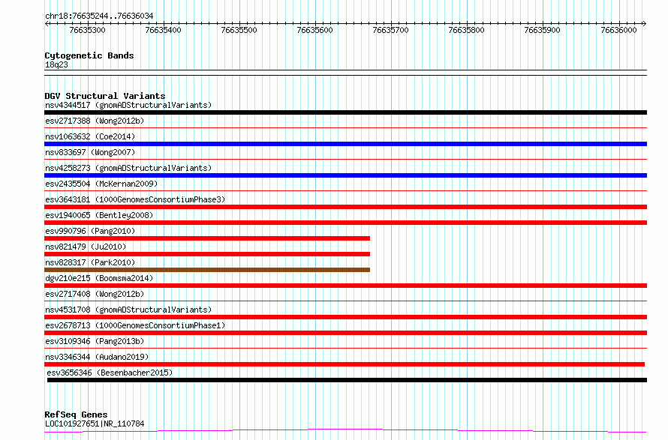
Task: Click the chr18:76635244..76636034 region label
Action: [99, 16]
